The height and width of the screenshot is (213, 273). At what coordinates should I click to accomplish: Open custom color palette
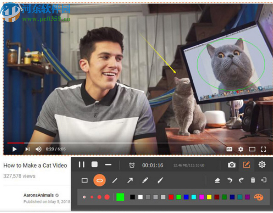coord(259,197)
